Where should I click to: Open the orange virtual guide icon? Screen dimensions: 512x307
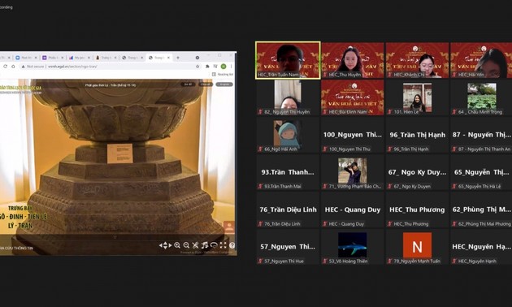(x=229, y=227)
